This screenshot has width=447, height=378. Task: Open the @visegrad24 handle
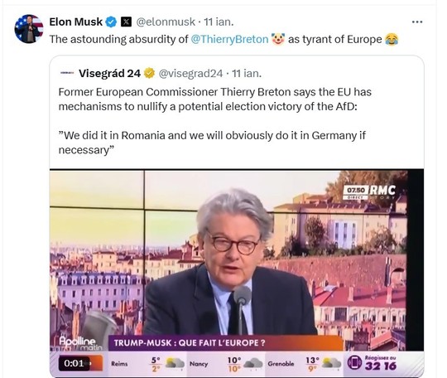(190, 74)
